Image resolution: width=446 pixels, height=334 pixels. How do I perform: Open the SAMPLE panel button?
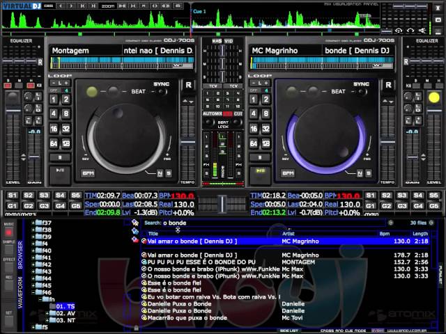click(8, 250)
